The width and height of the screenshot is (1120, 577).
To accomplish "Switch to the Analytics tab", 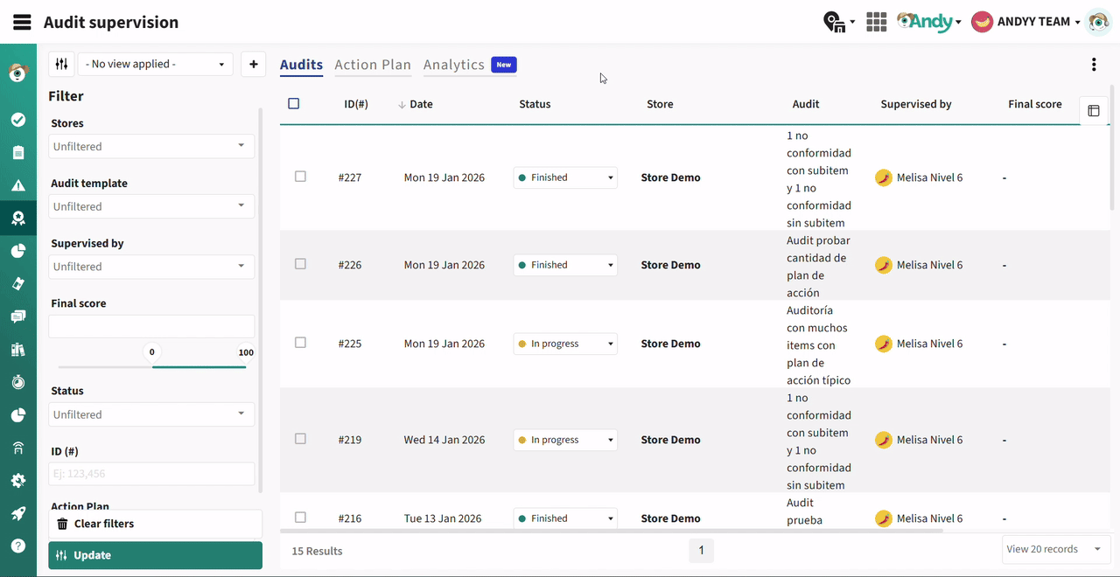I will pos(453,65).
